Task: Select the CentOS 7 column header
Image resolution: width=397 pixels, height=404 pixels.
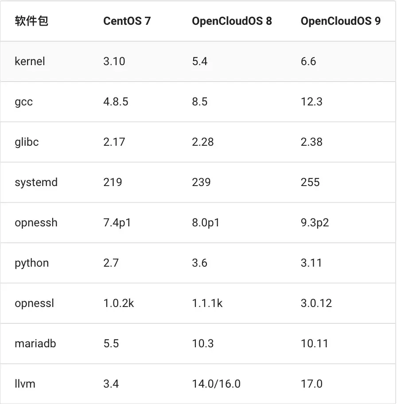Action: (x=127, y=21)
